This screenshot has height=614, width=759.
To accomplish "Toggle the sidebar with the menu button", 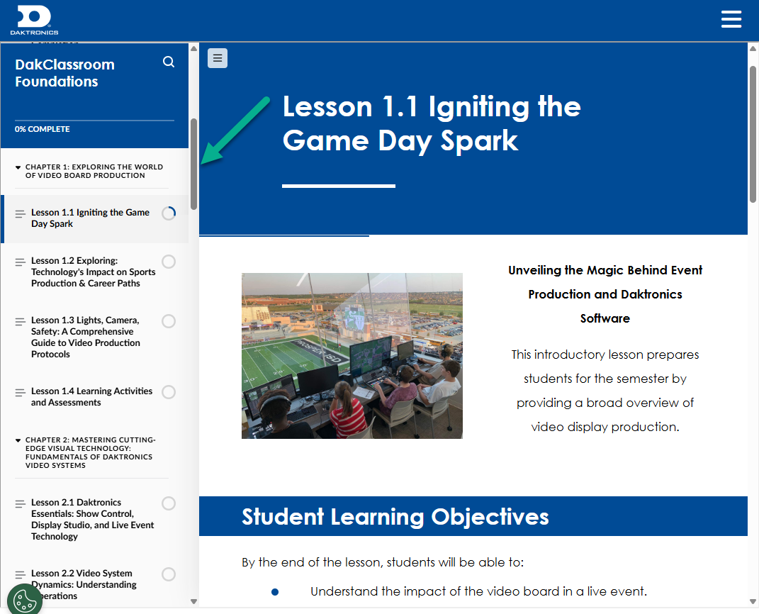I will (x=218, y=58).
